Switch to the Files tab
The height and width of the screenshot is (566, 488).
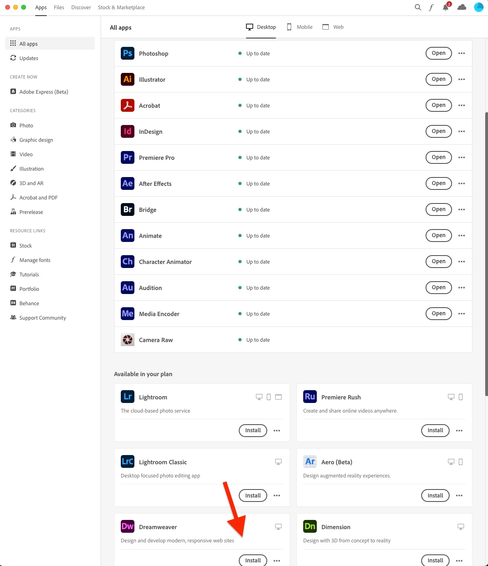[x=59, y=7]
